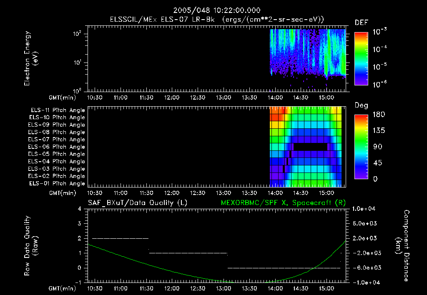The image size is (427, 295).
Task: Select the ELS-08 Pitch Angle row label
Action: pyautogui.click(x=56, y=132)
